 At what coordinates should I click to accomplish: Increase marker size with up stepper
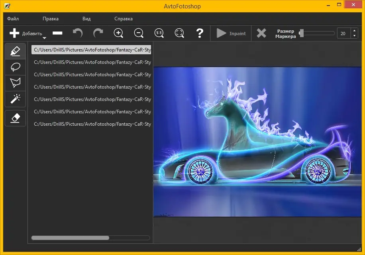click(x=354, y=31)
